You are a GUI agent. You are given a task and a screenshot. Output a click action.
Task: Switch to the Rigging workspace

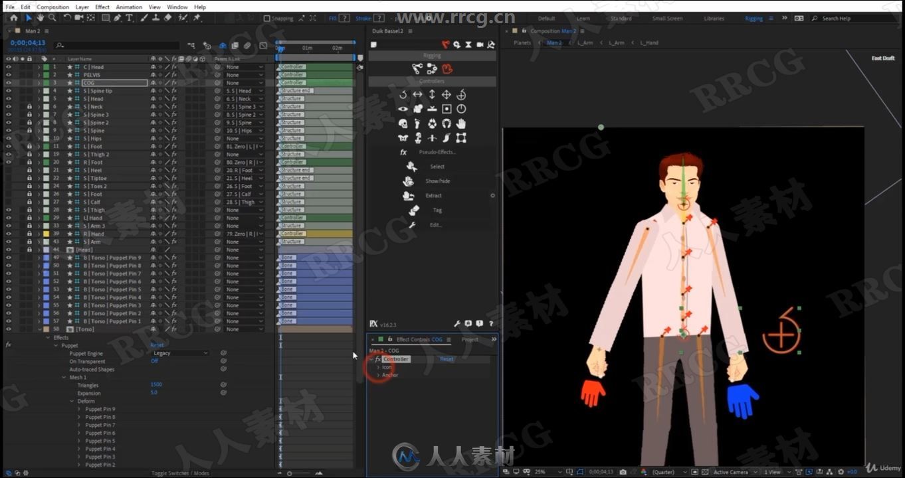tap(754, 19)
